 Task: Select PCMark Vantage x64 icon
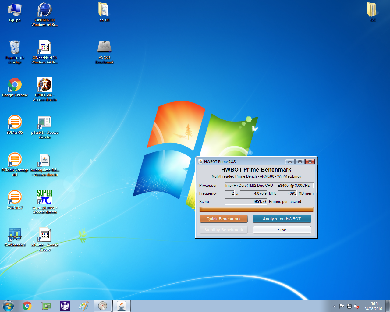point(15,164)
